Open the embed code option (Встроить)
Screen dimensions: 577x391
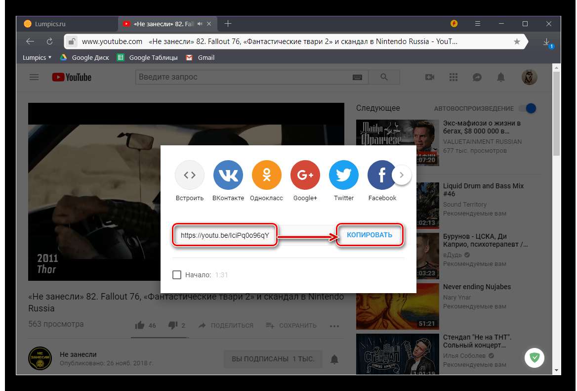pyautogui.click(x=190, y=175)
